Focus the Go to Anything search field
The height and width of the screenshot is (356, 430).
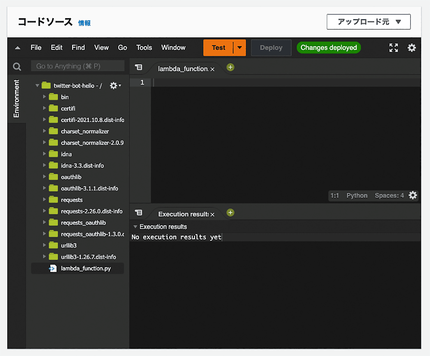(x=77, y=66)
